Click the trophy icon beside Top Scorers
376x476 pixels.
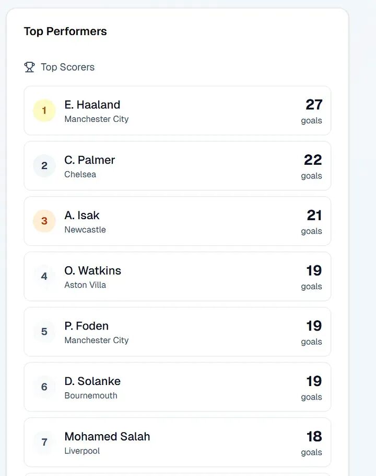coord(29,67)
